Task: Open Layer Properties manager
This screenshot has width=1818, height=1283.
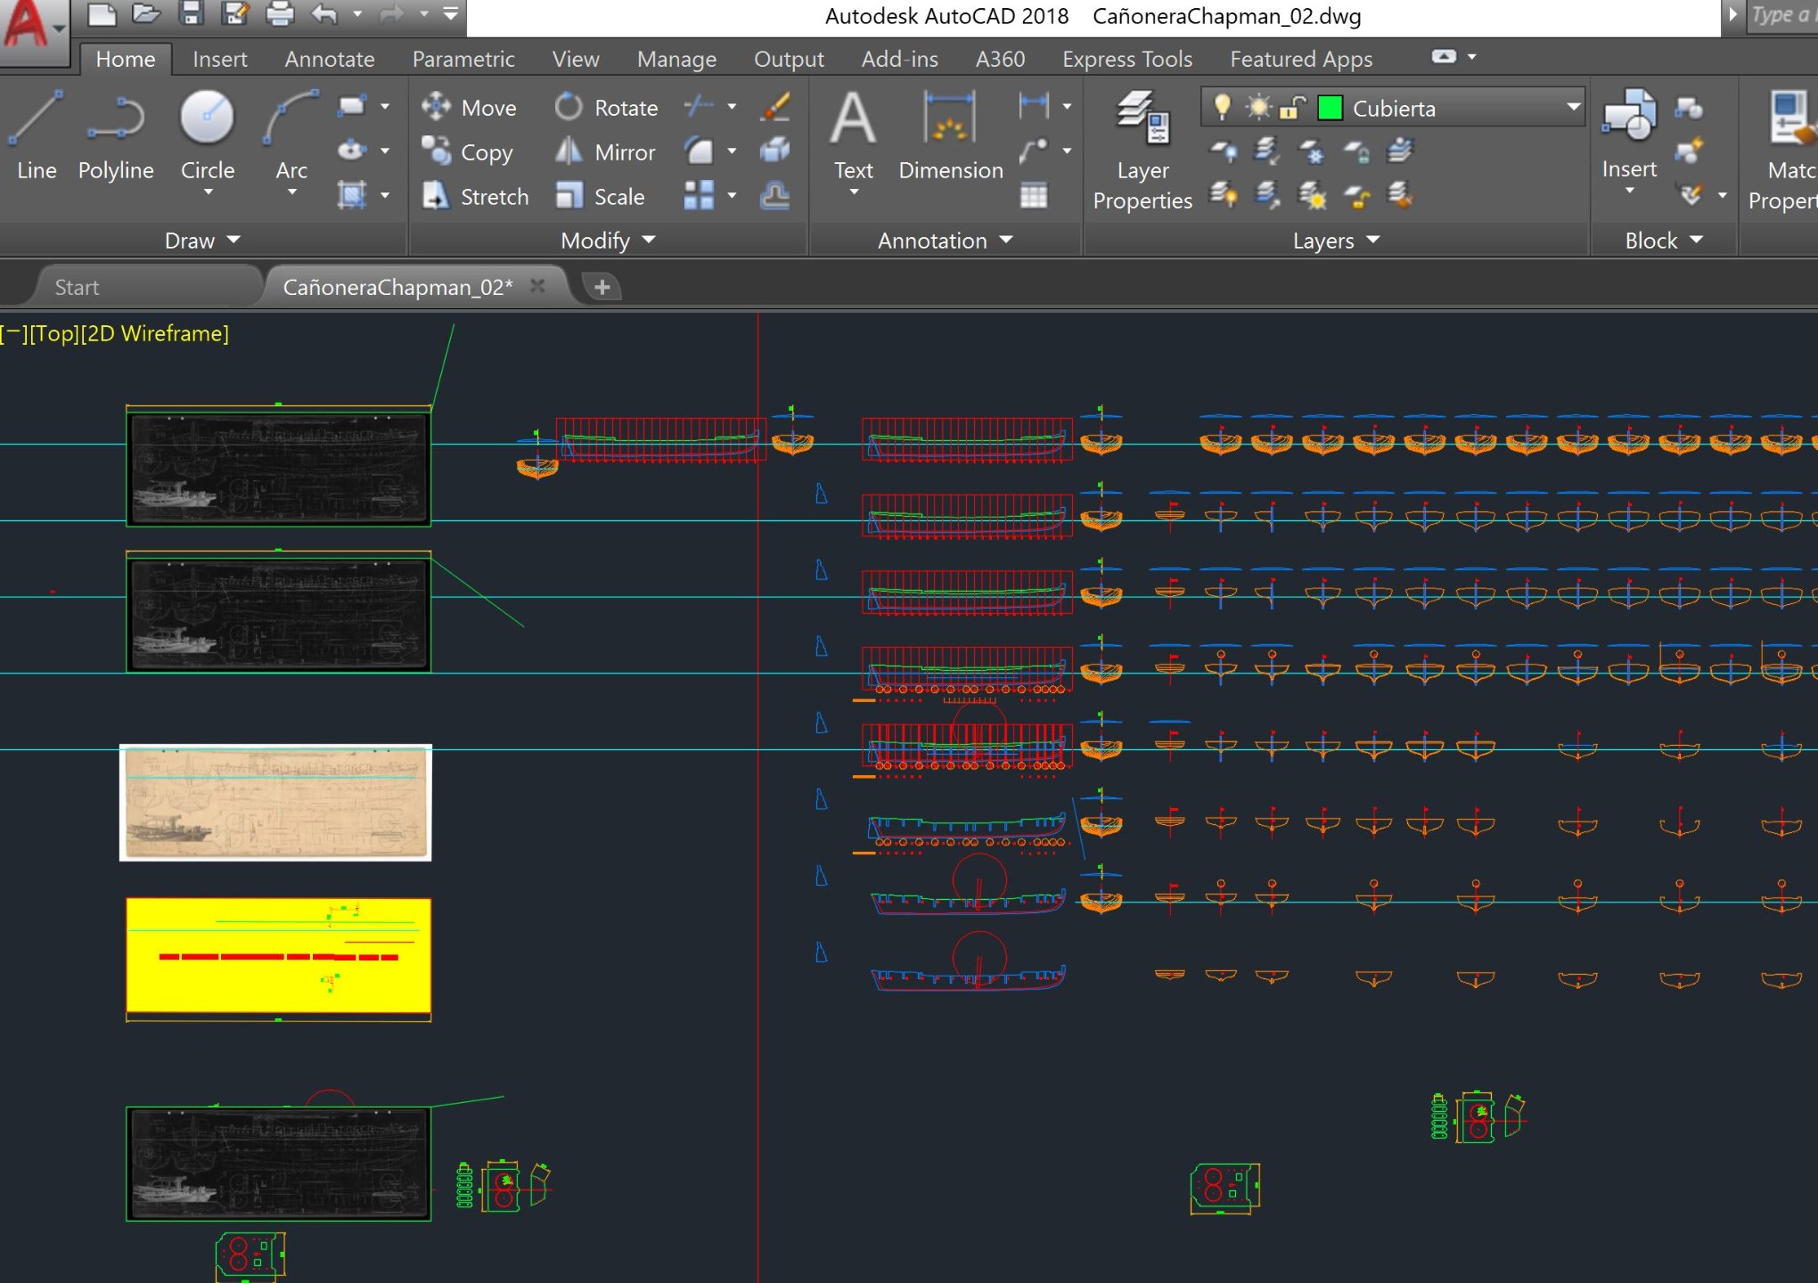Action: coord(1142,151)
